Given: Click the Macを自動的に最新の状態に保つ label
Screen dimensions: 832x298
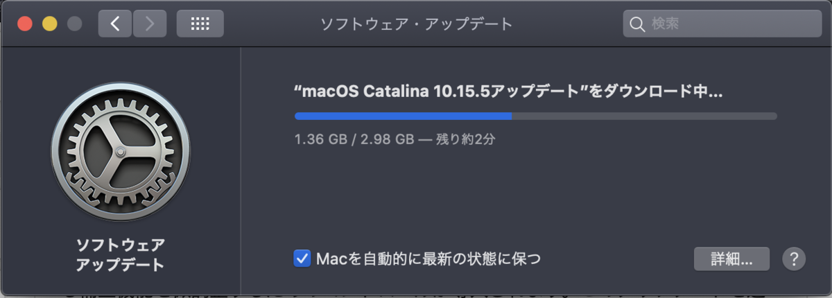Looking at the screenshot, I should click(x=428, y=259).
